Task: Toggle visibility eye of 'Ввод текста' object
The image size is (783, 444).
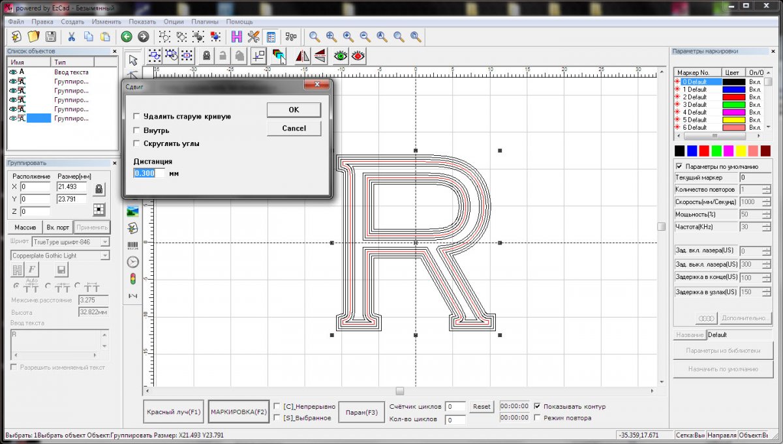Action: (x=12, y=72)
